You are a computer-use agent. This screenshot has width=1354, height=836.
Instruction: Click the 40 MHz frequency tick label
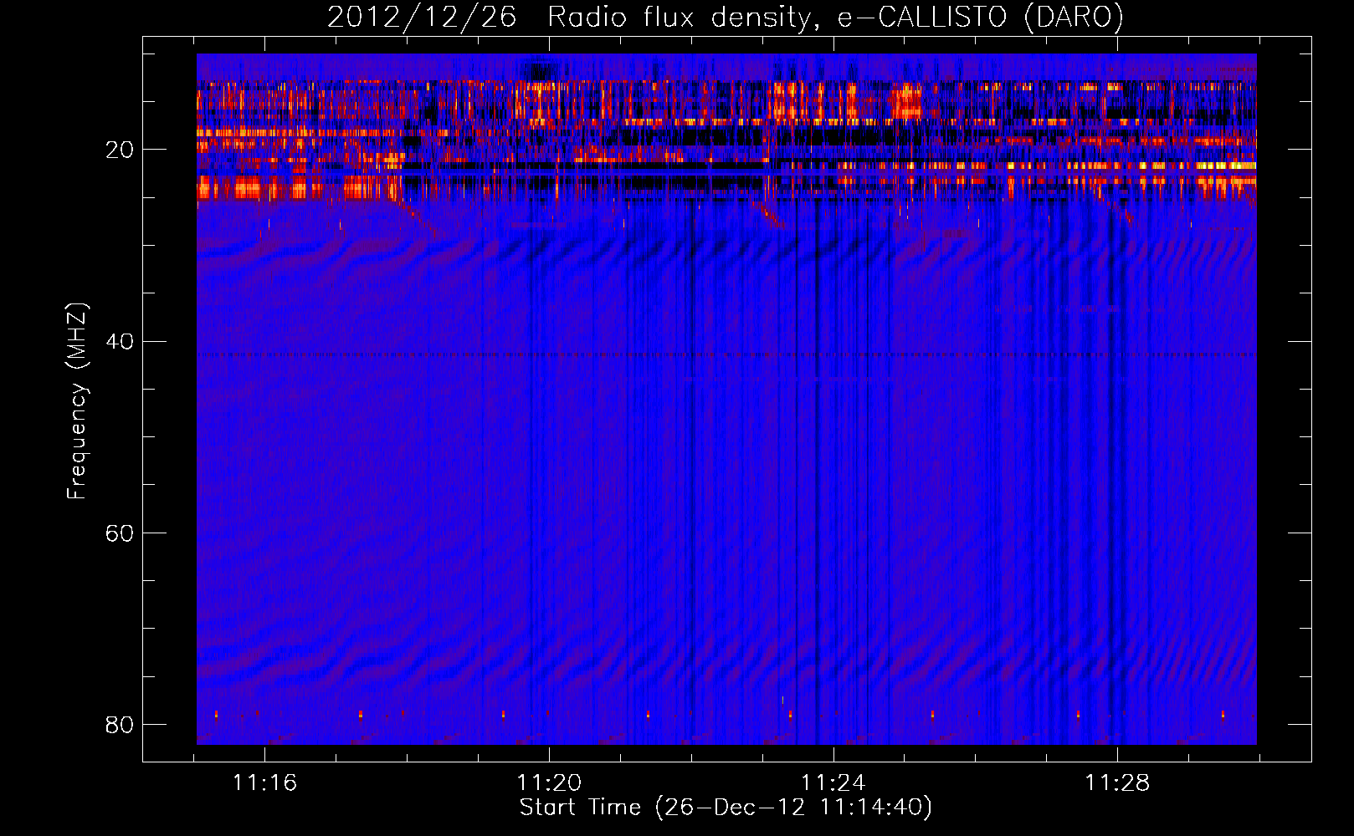pyautogui.click(x=120, y=342)
